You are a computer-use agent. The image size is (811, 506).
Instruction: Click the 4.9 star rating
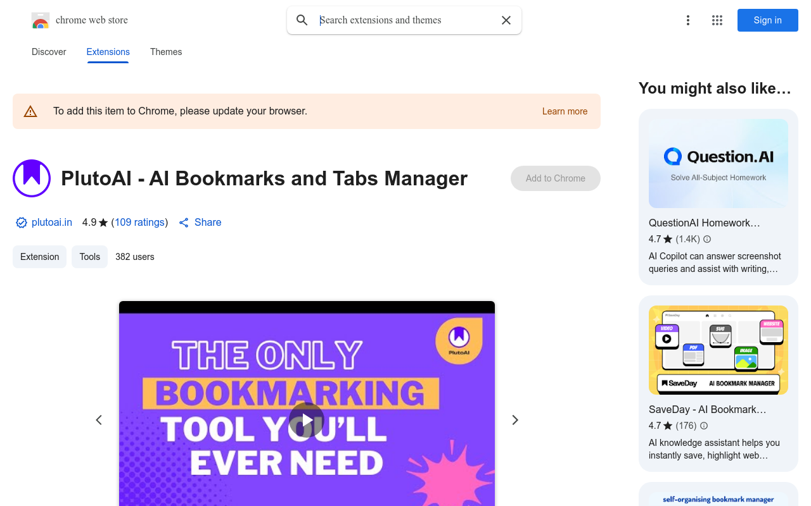(x=95, y=223)
